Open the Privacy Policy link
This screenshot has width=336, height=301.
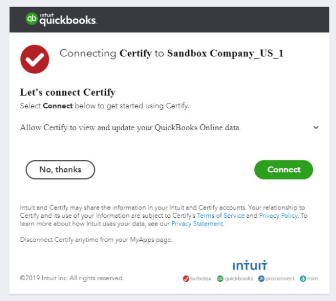tap(278, 216)
